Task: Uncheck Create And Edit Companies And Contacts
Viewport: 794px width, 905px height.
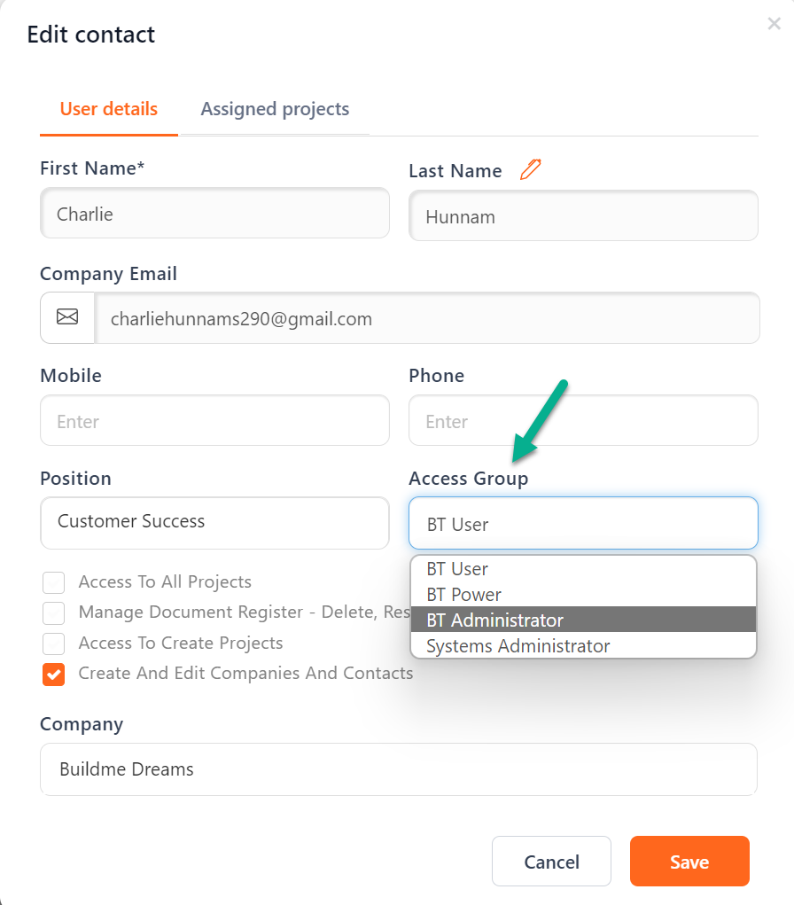Action: coord(53,675)
